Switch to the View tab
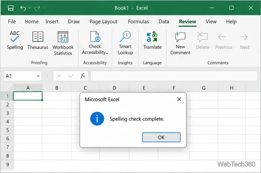Viewport: 261px width, 173px height. (211, 21)
